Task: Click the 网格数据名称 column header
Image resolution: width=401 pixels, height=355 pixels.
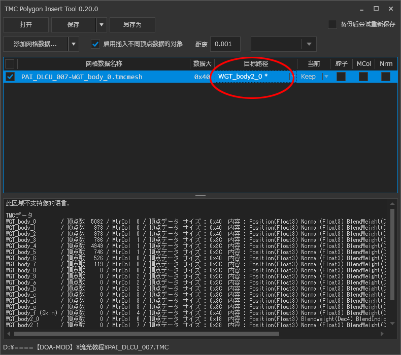Action: [104, 63]
